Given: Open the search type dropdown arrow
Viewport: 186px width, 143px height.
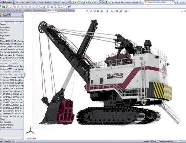Looking at the screenshot, I should [x=174, y=2].
